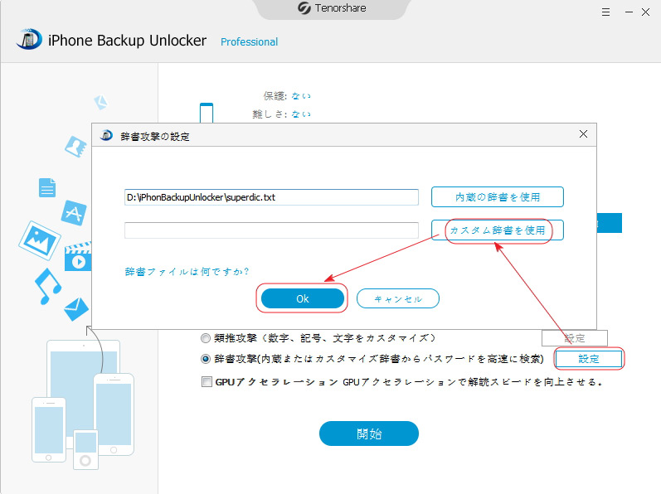Screen dimensions: 661x494
Task: Click the video clapperboard icon
Action: coord(78,257)
